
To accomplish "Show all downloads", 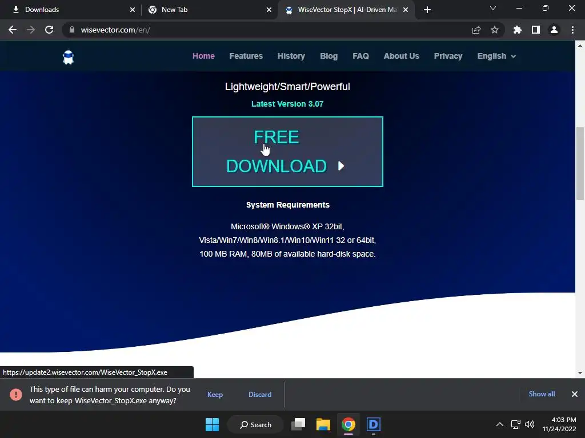I will coord(542,394).
